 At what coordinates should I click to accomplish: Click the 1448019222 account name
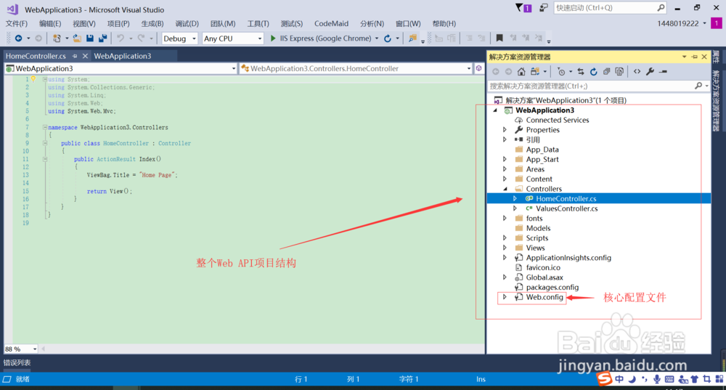coord(678,24)
